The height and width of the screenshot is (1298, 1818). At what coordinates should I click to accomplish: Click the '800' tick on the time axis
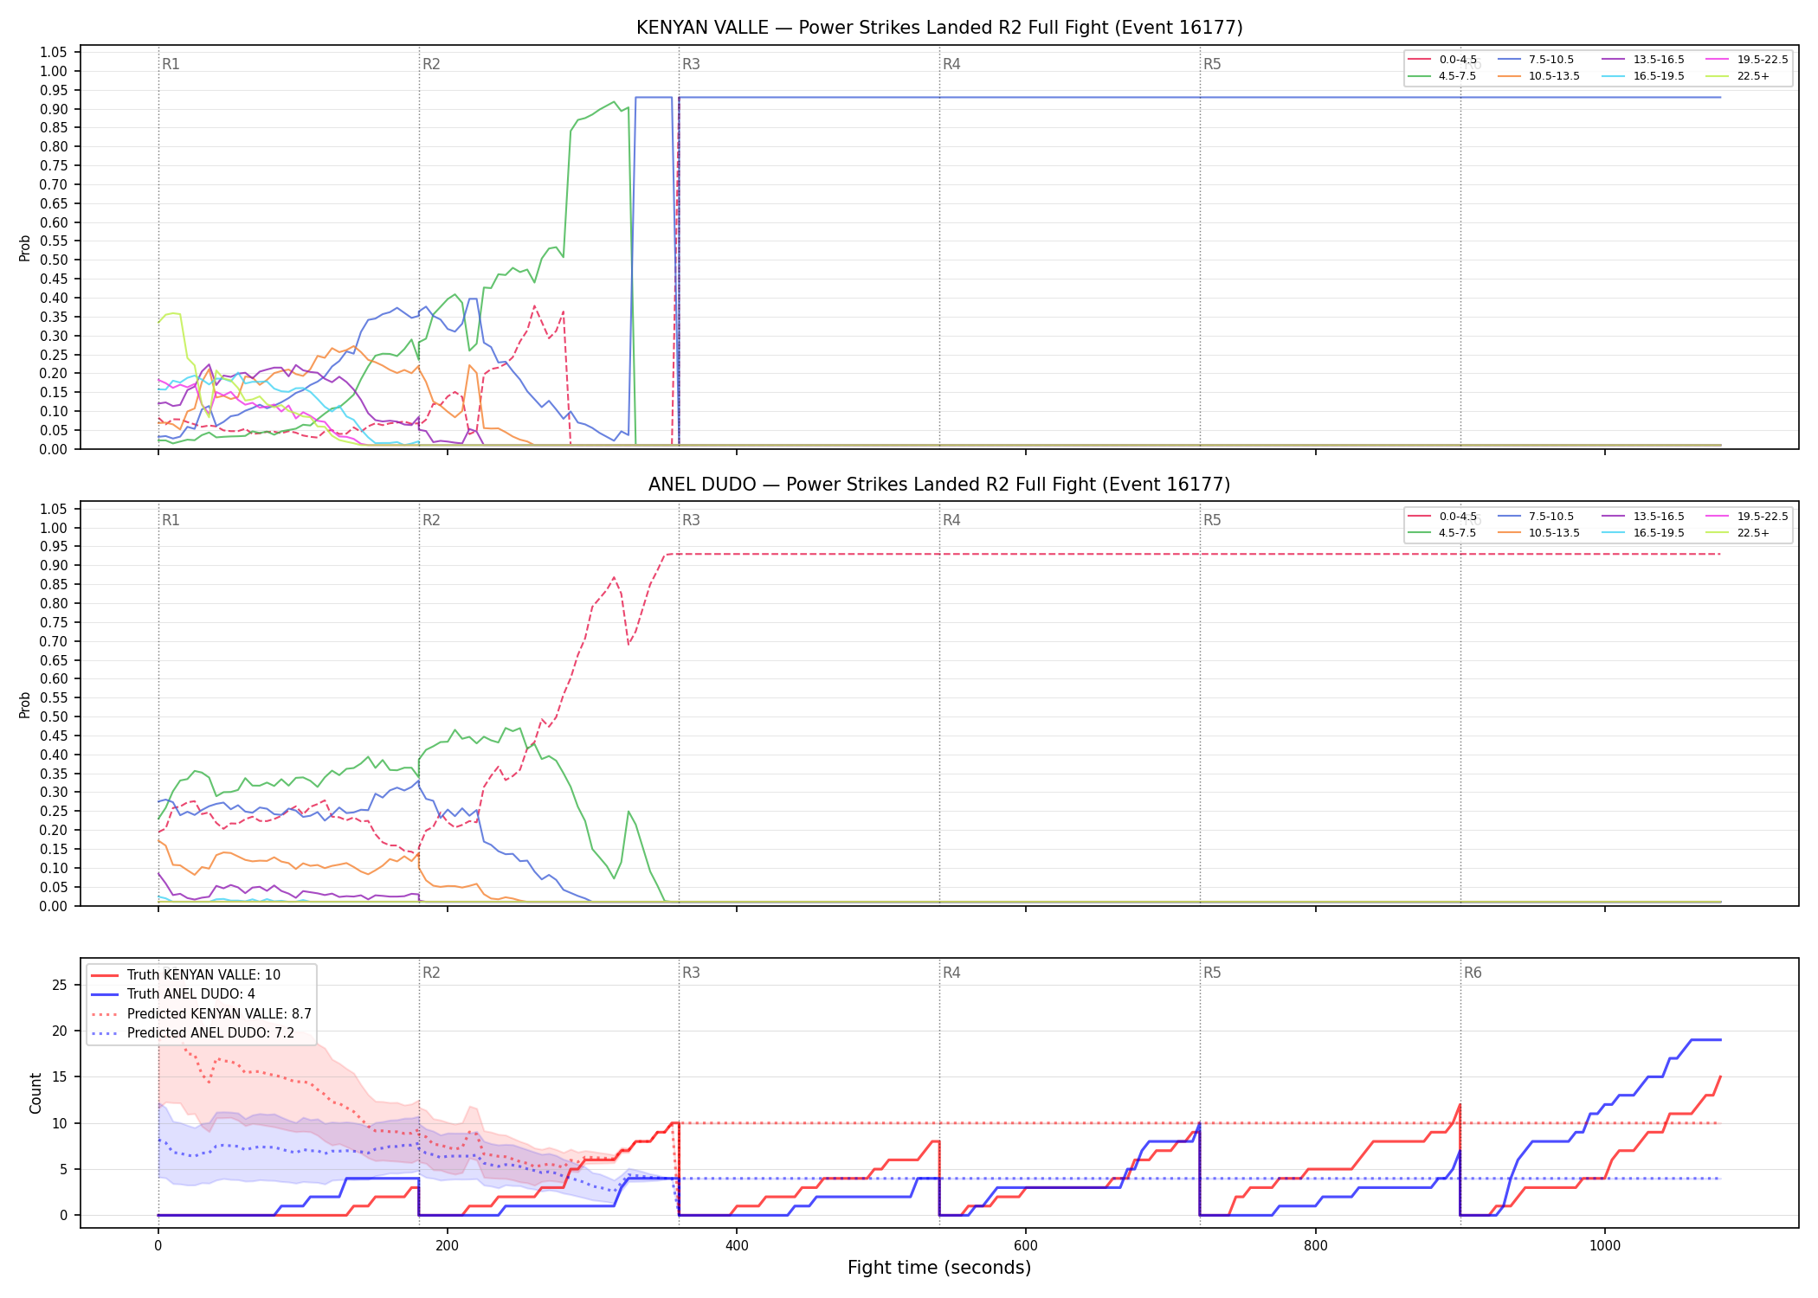[x=1315, y=1246]
